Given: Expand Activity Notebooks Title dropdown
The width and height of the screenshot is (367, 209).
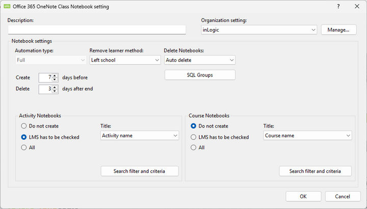Looking at the screenshot, I should click(140, 136).
